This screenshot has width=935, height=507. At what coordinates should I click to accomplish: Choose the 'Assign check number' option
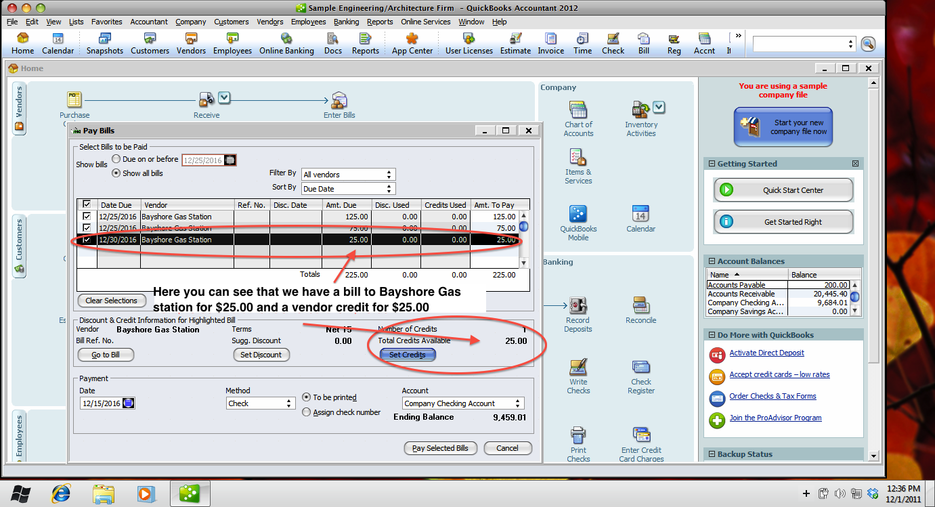307,412
